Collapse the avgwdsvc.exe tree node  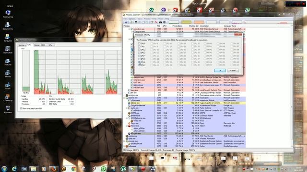(x=129, y=29)
